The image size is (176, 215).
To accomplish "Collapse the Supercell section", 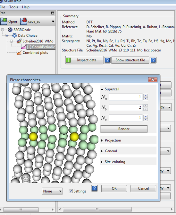I will pyautogui.click(x=102, y=90).
